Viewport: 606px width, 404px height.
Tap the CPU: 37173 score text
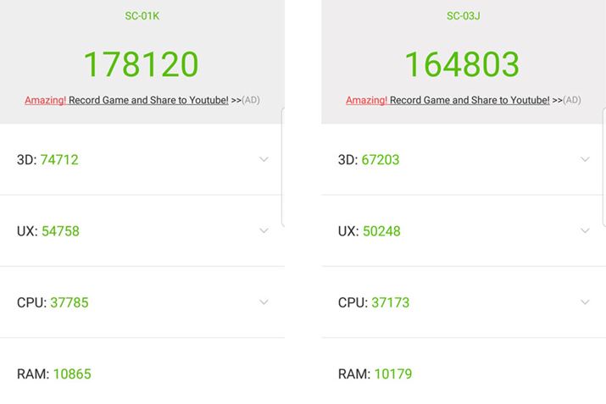coord(374,302)
